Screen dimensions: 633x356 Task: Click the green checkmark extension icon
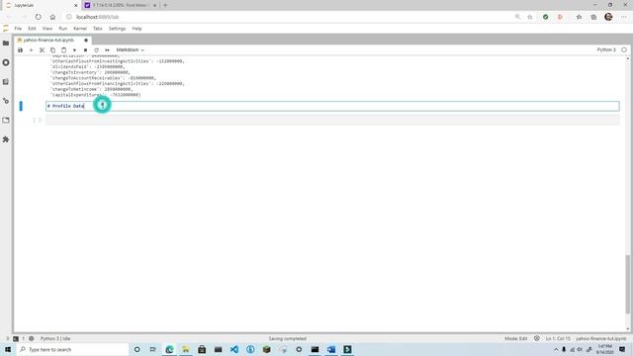[x=545, y=17]
